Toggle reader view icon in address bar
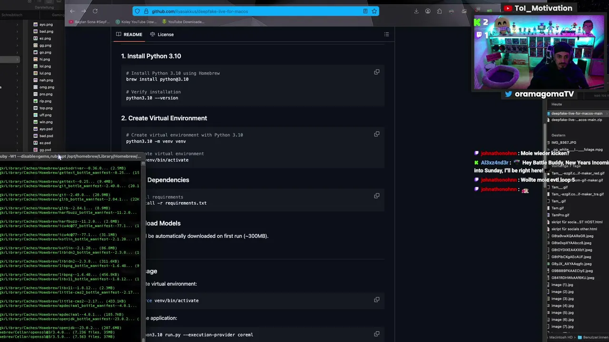Viewport: 609px width, 342px height. [x=365, y=11]
